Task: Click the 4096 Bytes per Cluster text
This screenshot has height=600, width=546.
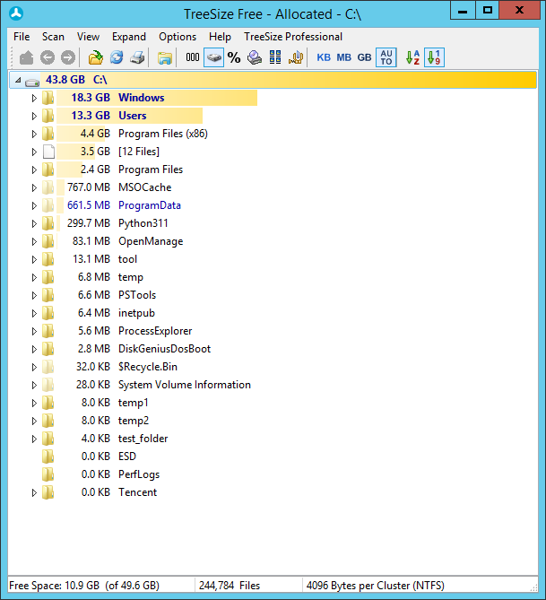Action: 375,586
